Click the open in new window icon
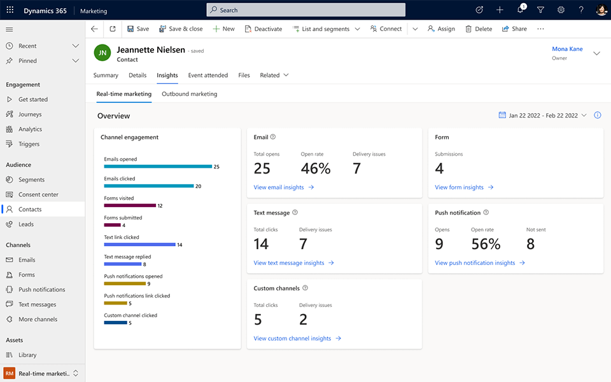 [113, 29]
